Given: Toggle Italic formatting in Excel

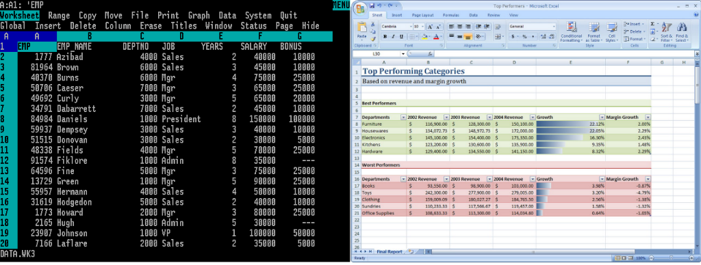Looking at the screenshot, I should point(393,37).
